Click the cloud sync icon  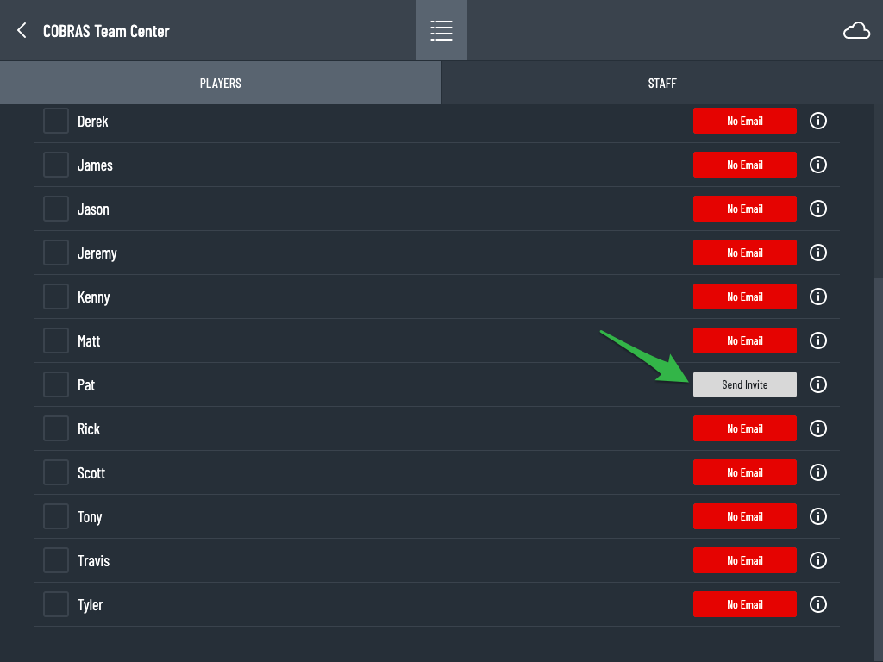pos(856,30)
